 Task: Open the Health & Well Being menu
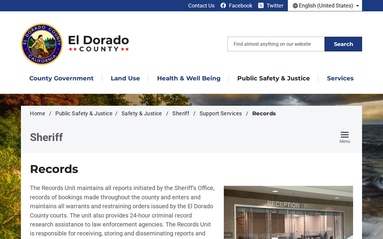[x=189, y=78]
